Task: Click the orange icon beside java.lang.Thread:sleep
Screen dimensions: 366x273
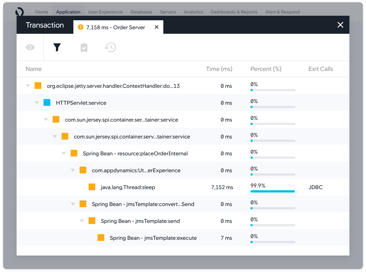Action: (x=92, y=187)
